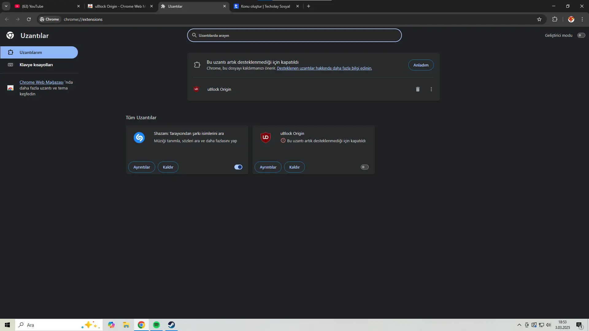Click the warning icon on uBlock Origin card
Screen dimensions: 589x331
(283, 141)
